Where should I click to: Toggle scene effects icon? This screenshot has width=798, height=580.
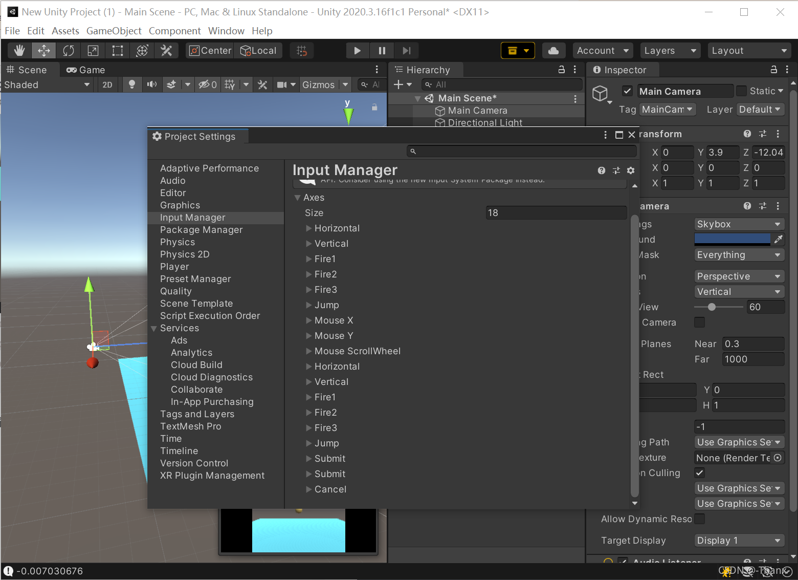(172, 84)
